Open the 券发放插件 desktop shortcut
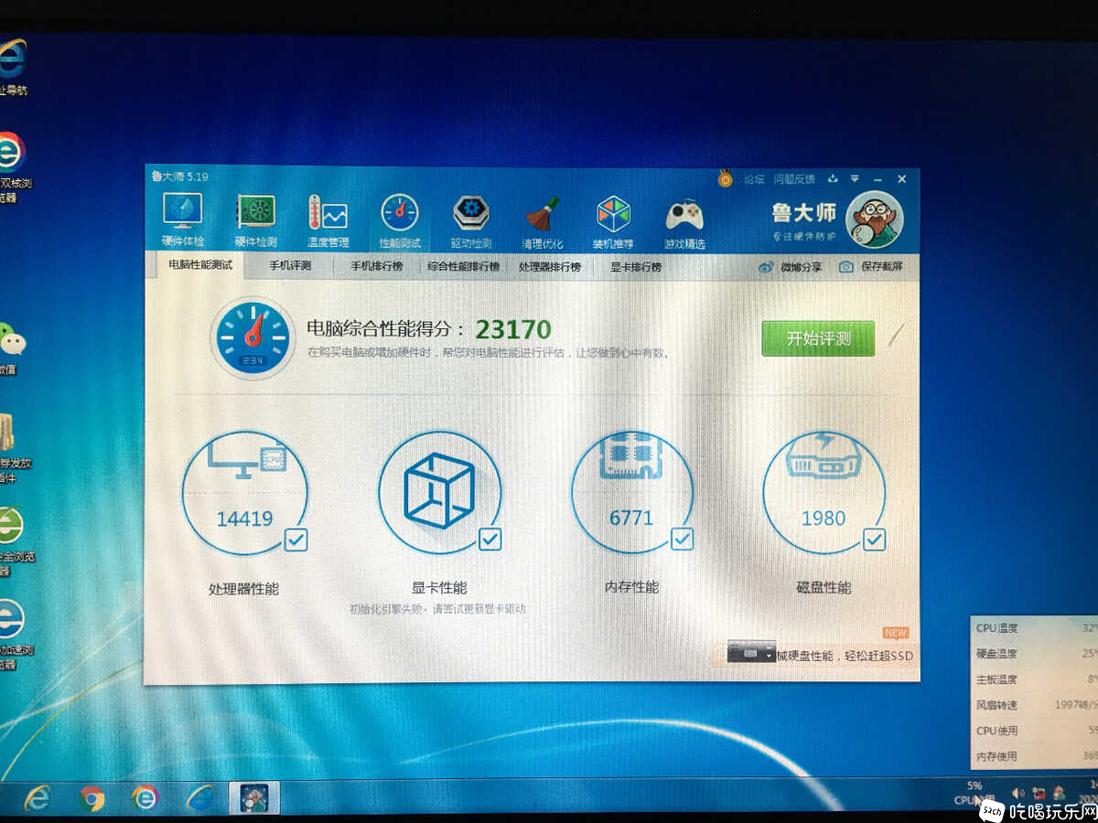The image size is (1098, 823). (x=14, y=448)
